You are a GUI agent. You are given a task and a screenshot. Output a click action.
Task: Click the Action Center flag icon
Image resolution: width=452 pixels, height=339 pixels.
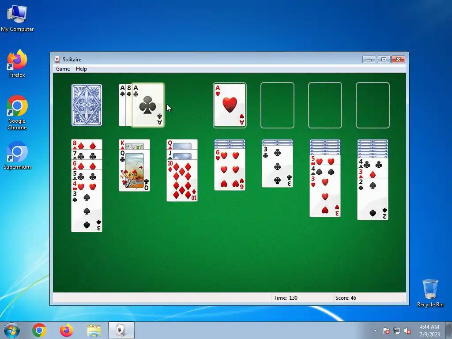click(x=386, y=331)
